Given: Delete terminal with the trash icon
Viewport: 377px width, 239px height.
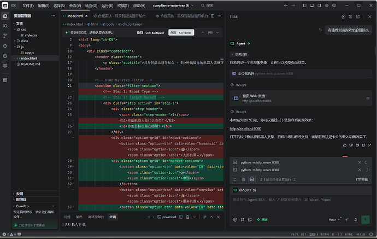Looking at the screenshot, I should pyautogui.click(x=187, y=217).
